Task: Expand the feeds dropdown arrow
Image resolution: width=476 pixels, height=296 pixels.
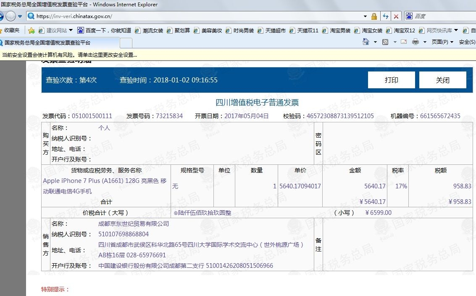Action: coord(395,42)
